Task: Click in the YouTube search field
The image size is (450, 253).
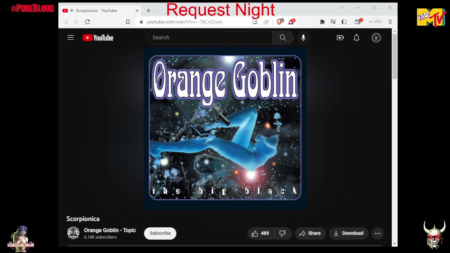Action: coord(210,38)
